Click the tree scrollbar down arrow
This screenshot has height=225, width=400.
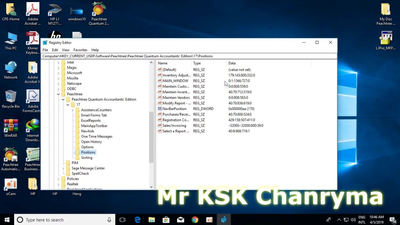[151, 187]
